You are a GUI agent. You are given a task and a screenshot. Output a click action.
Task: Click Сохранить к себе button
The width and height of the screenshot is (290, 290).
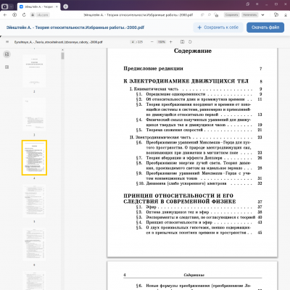pyautogui.click(x=218, y=28)
